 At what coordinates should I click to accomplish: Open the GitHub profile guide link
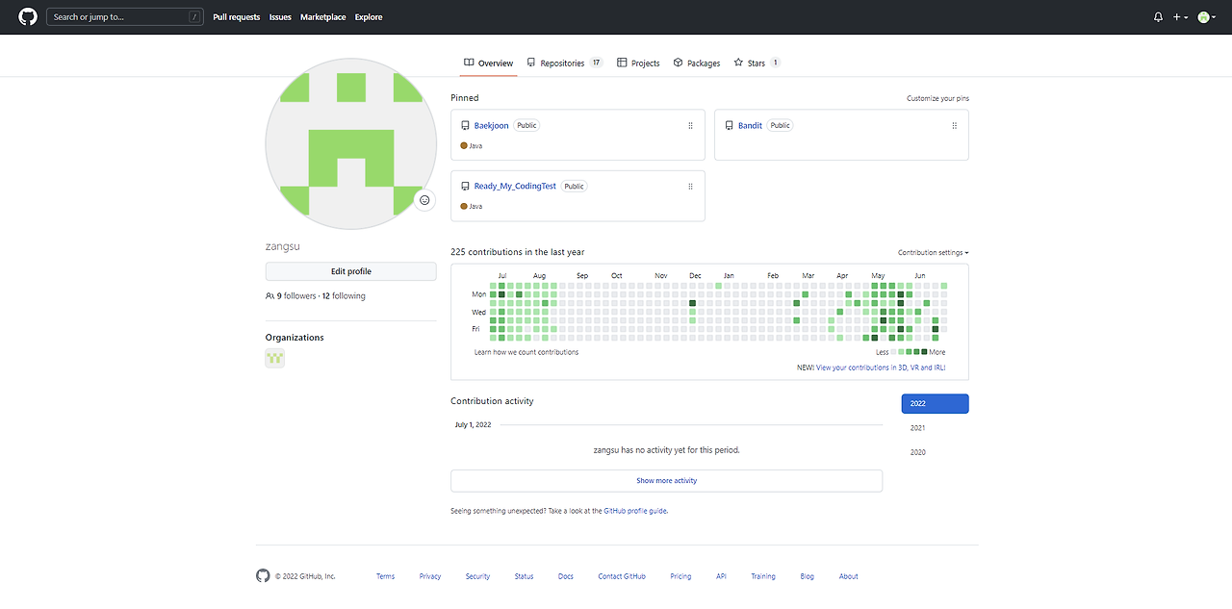[634, 511]
